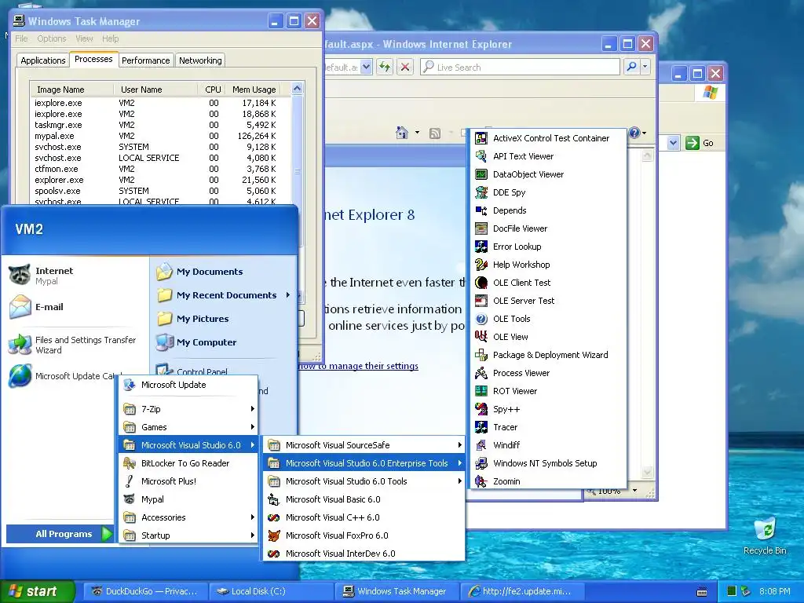
Task: Open API Text Viewer icon
Action: point(481,156)
